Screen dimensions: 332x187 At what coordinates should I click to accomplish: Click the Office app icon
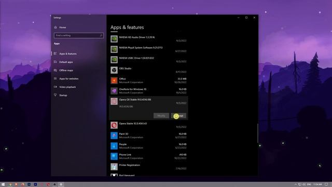(x=114, y=81)
